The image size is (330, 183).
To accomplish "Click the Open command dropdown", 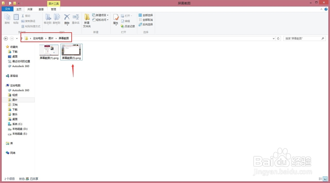I will [x=126, y=16].
